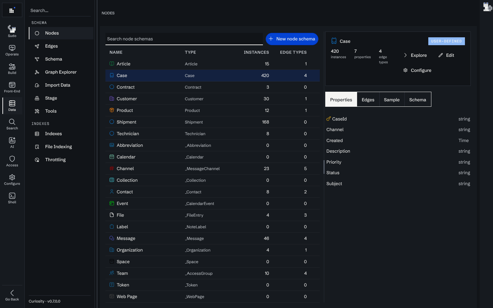
Task: Switch to the Schema tab
Action: (x=418, y=100)
